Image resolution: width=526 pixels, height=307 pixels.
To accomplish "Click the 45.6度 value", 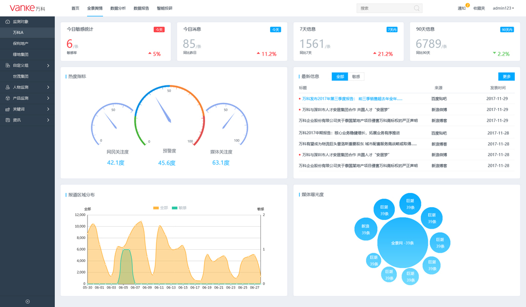I will [x=167, y=163].
